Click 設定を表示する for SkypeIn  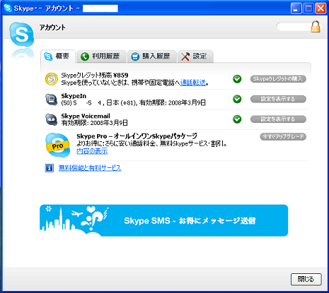pos(278,99)
